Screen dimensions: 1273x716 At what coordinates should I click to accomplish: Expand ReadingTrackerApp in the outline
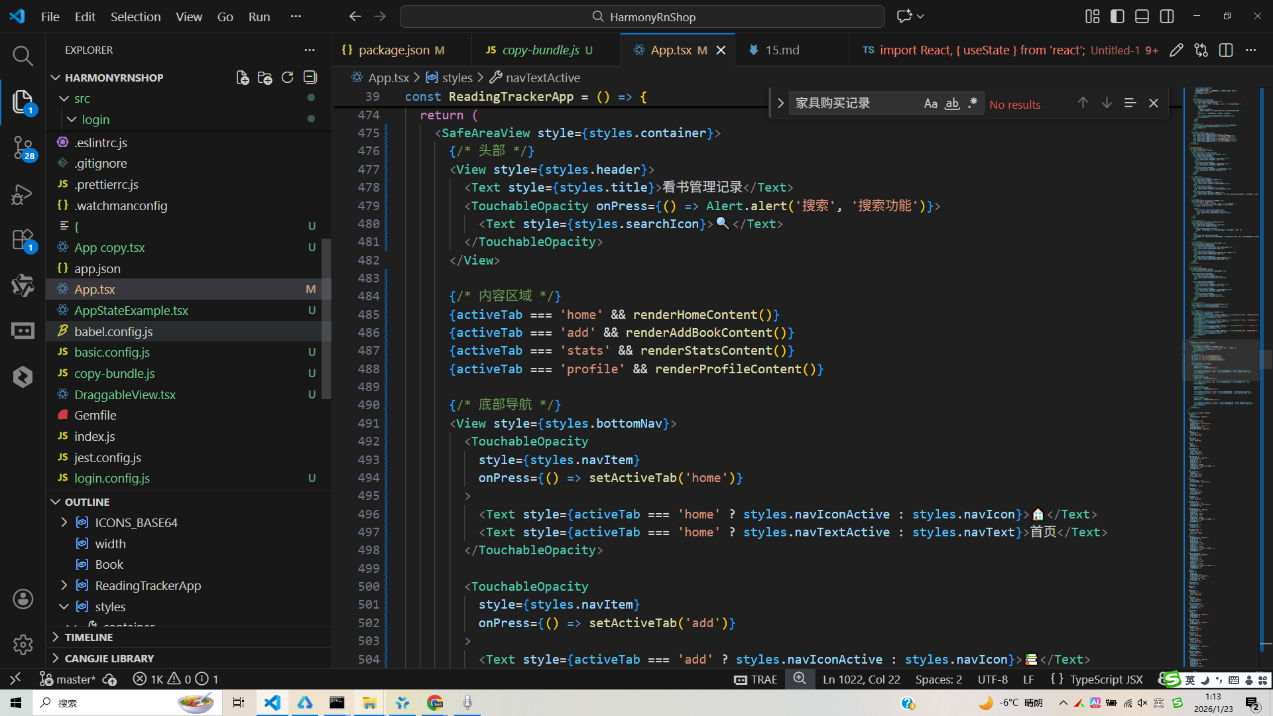[x=64, y=585]
